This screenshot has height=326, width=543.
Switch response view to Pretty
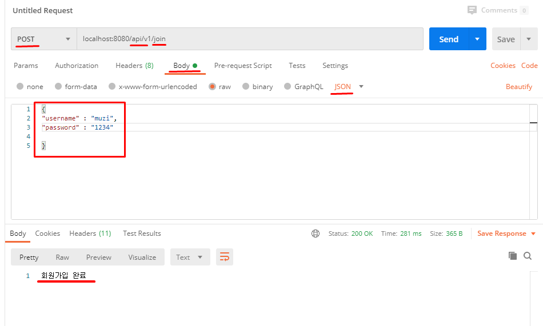tap(29, 257)
